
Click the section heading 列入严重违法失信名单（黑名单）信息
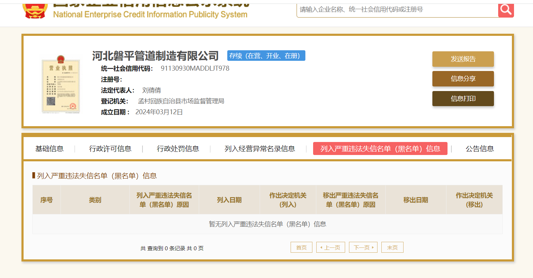point(97,176)
